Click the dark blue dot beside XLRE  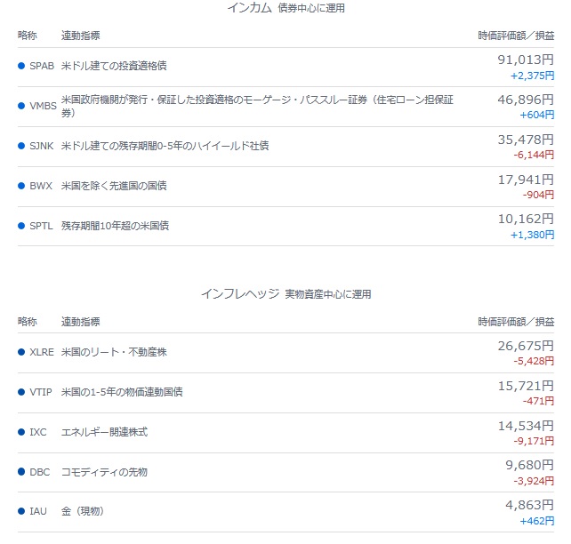[21, 352]
